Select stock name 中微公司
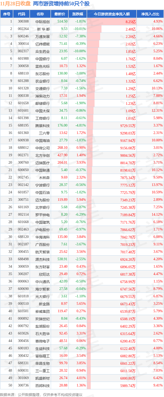Viewport: 164px width, 397px height. (x=43, y=148)
